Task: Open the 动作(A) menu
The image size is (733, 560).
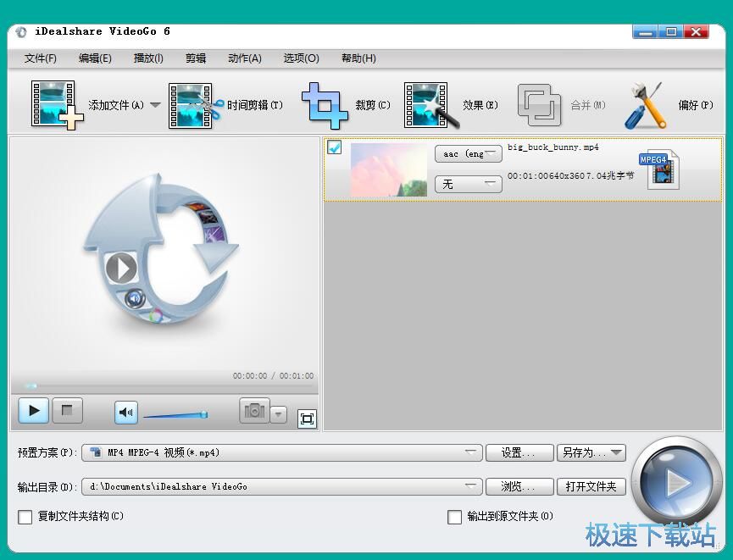Action: 245,58
